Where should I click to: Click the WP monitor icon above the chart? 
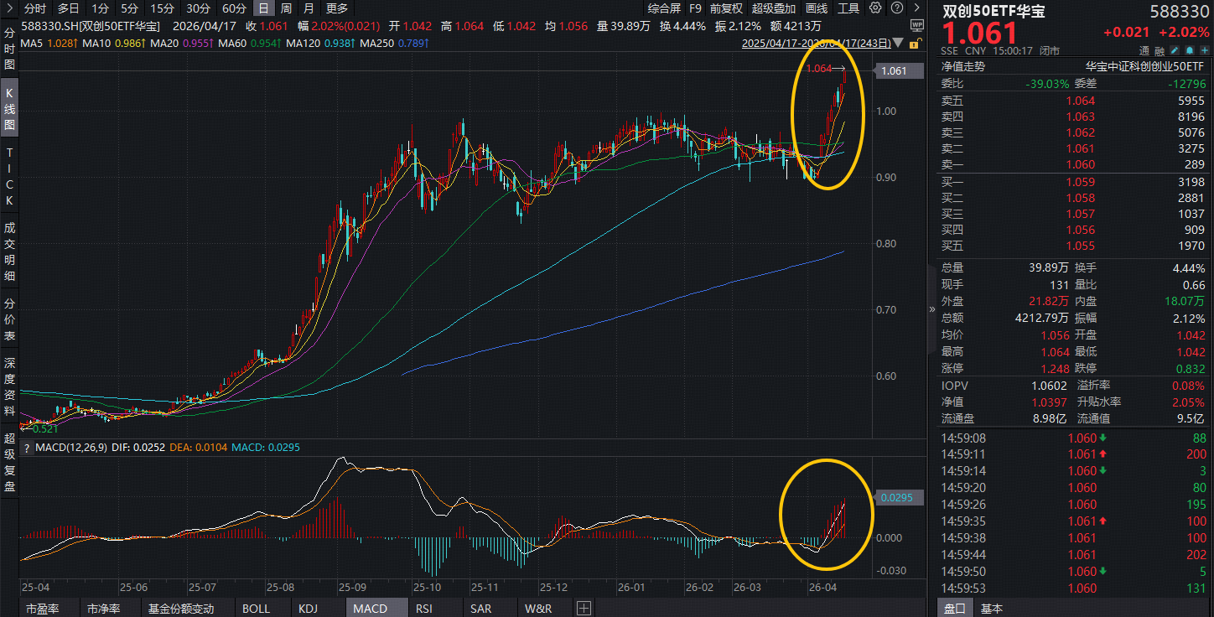pos(916,26)
